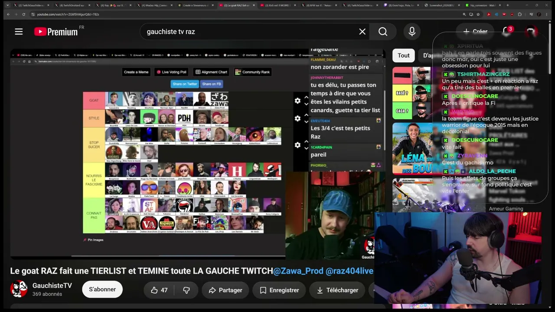The height and width of the screenshot is (312, 555).
Task: Open the GauchisteTV channel name link
Action: click(x=52, y=286)
